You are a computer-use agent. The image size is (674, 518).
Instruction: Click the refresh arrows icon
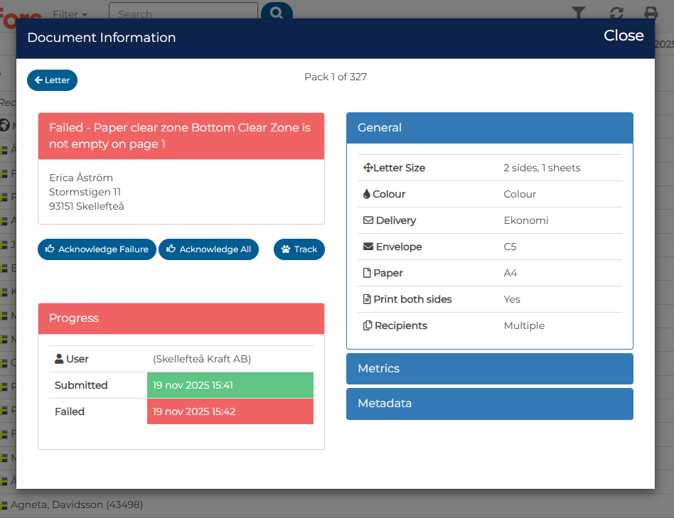[616, 13]
